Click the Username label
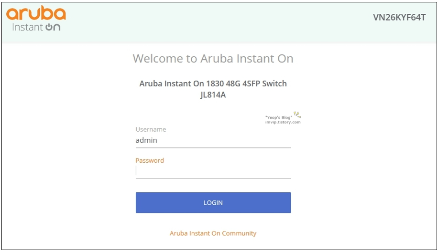 click(151, 129)
